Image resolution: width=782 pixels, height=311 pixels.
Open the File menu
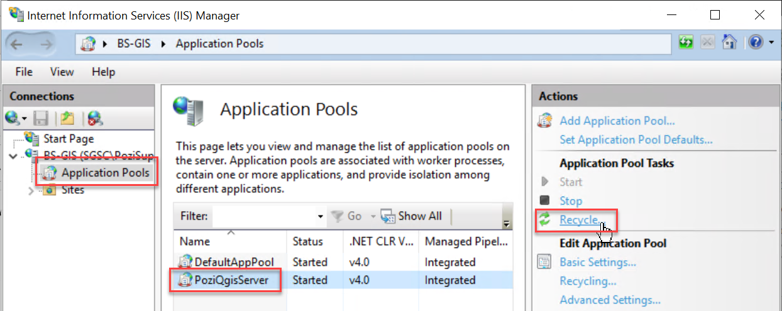pos(24,72)
